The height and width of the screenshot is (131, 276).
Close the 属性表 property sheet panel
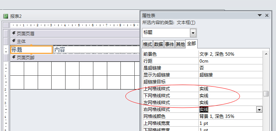coord(267,15)
